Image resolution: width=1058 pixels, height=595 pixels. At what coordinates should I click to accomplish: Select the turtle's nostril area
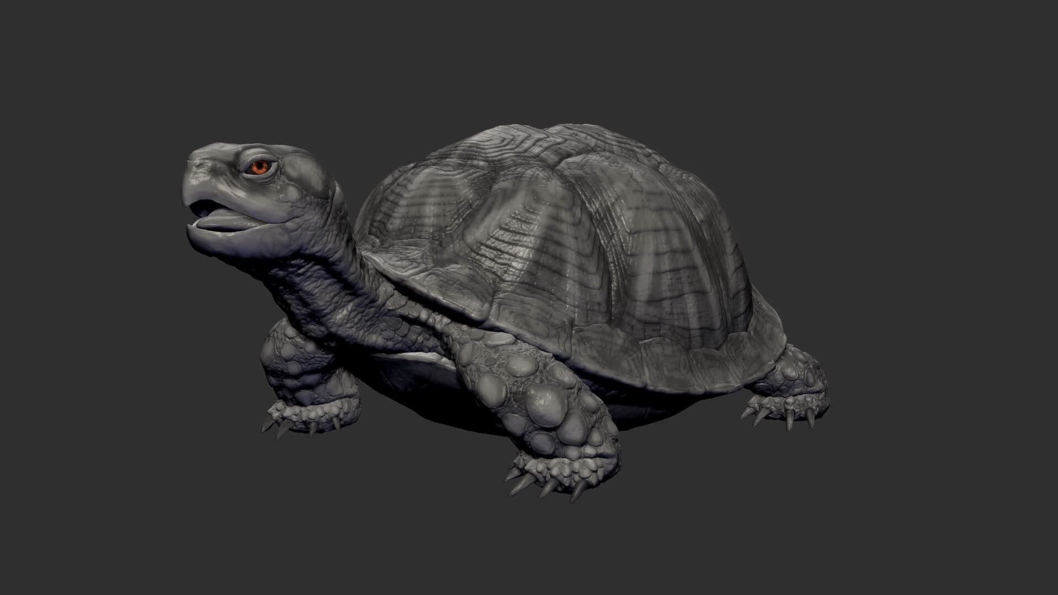click(x=198, y=165)
